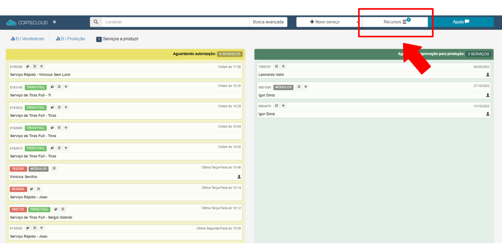The image size is (502, 244).
Task: Open QR code of service 7832201
Action: [54, 168]
